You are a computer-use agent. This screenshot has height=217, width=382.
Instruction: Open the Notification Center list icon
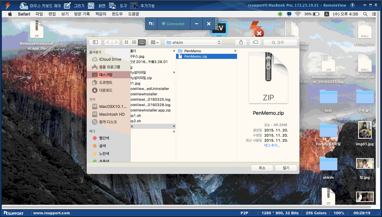(374, 14)
